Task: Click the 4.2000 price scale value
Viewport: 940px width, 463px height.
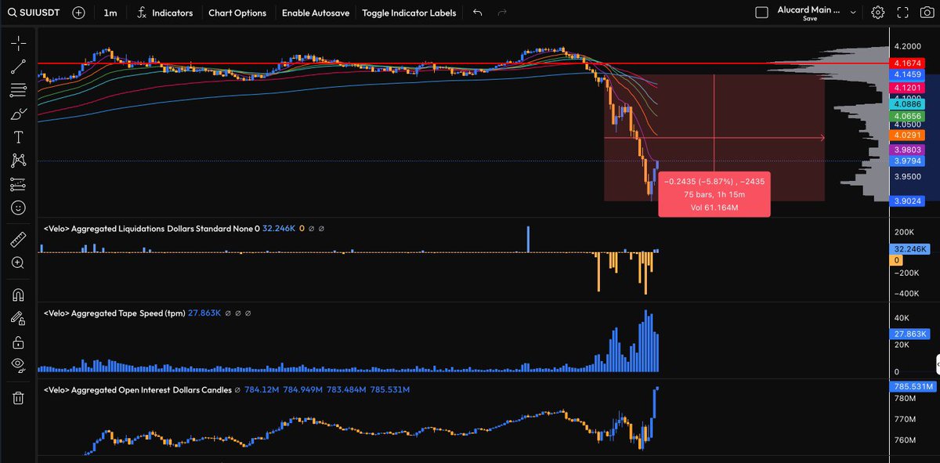Action: pos(907,45)
